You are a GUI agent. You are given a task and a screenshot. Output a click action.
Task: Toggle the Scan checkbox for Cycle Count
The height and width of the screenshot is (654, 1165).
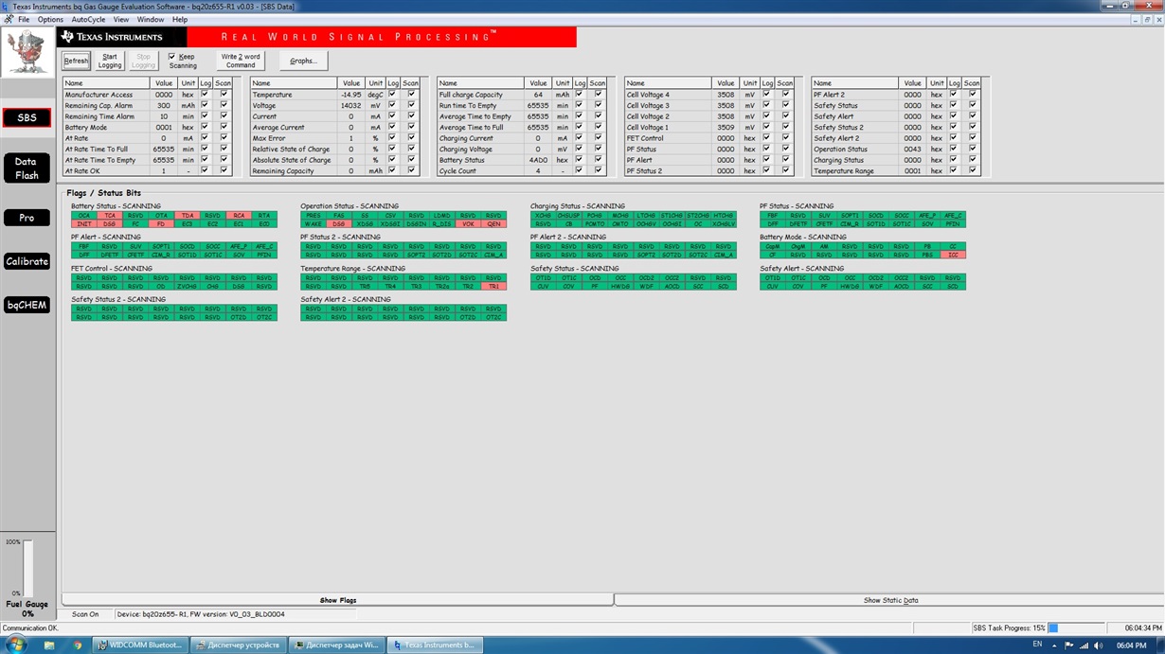tap(598, 171)
